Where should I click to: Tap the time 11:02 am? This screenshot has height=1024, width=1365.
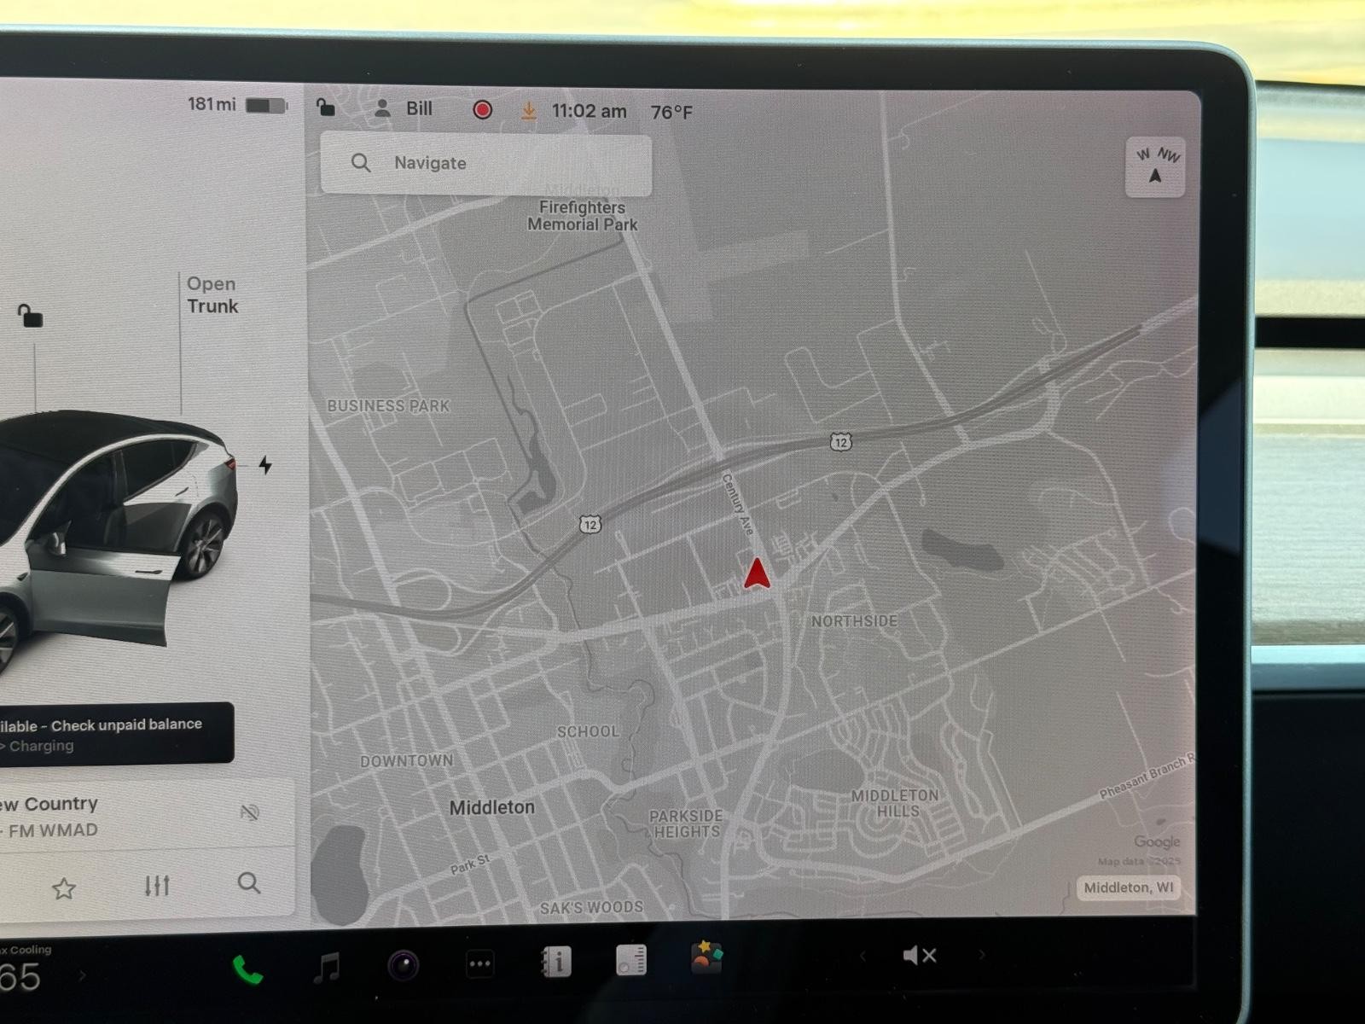click(x=589, y=111)
